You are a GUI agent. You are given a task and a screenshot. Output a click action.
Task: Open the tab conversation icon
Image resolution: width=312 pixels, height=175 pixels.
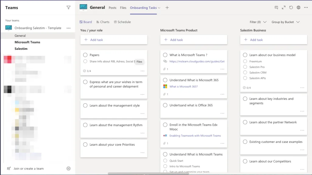276,8
